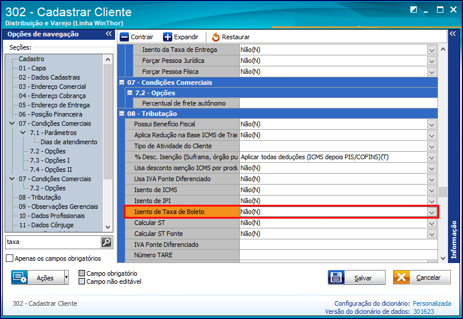Image resolution: width=463 pixels, height=319 pixels.
Task: Click the Salvar button
Action: [357, 277]
